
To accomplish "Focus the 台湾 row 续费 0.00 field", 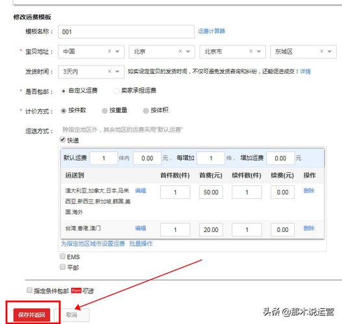I will click(x=282, y=229).
